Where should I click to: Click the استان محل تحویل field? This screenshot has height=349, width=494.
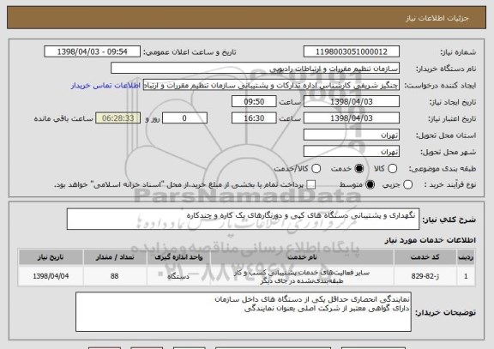352,135
